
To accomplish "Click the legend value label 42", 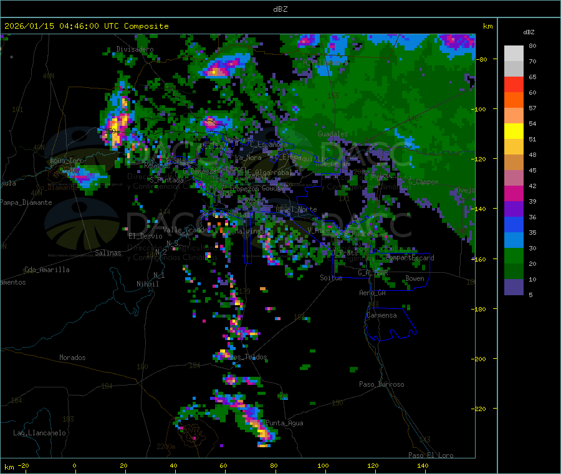I will [532, 186].
